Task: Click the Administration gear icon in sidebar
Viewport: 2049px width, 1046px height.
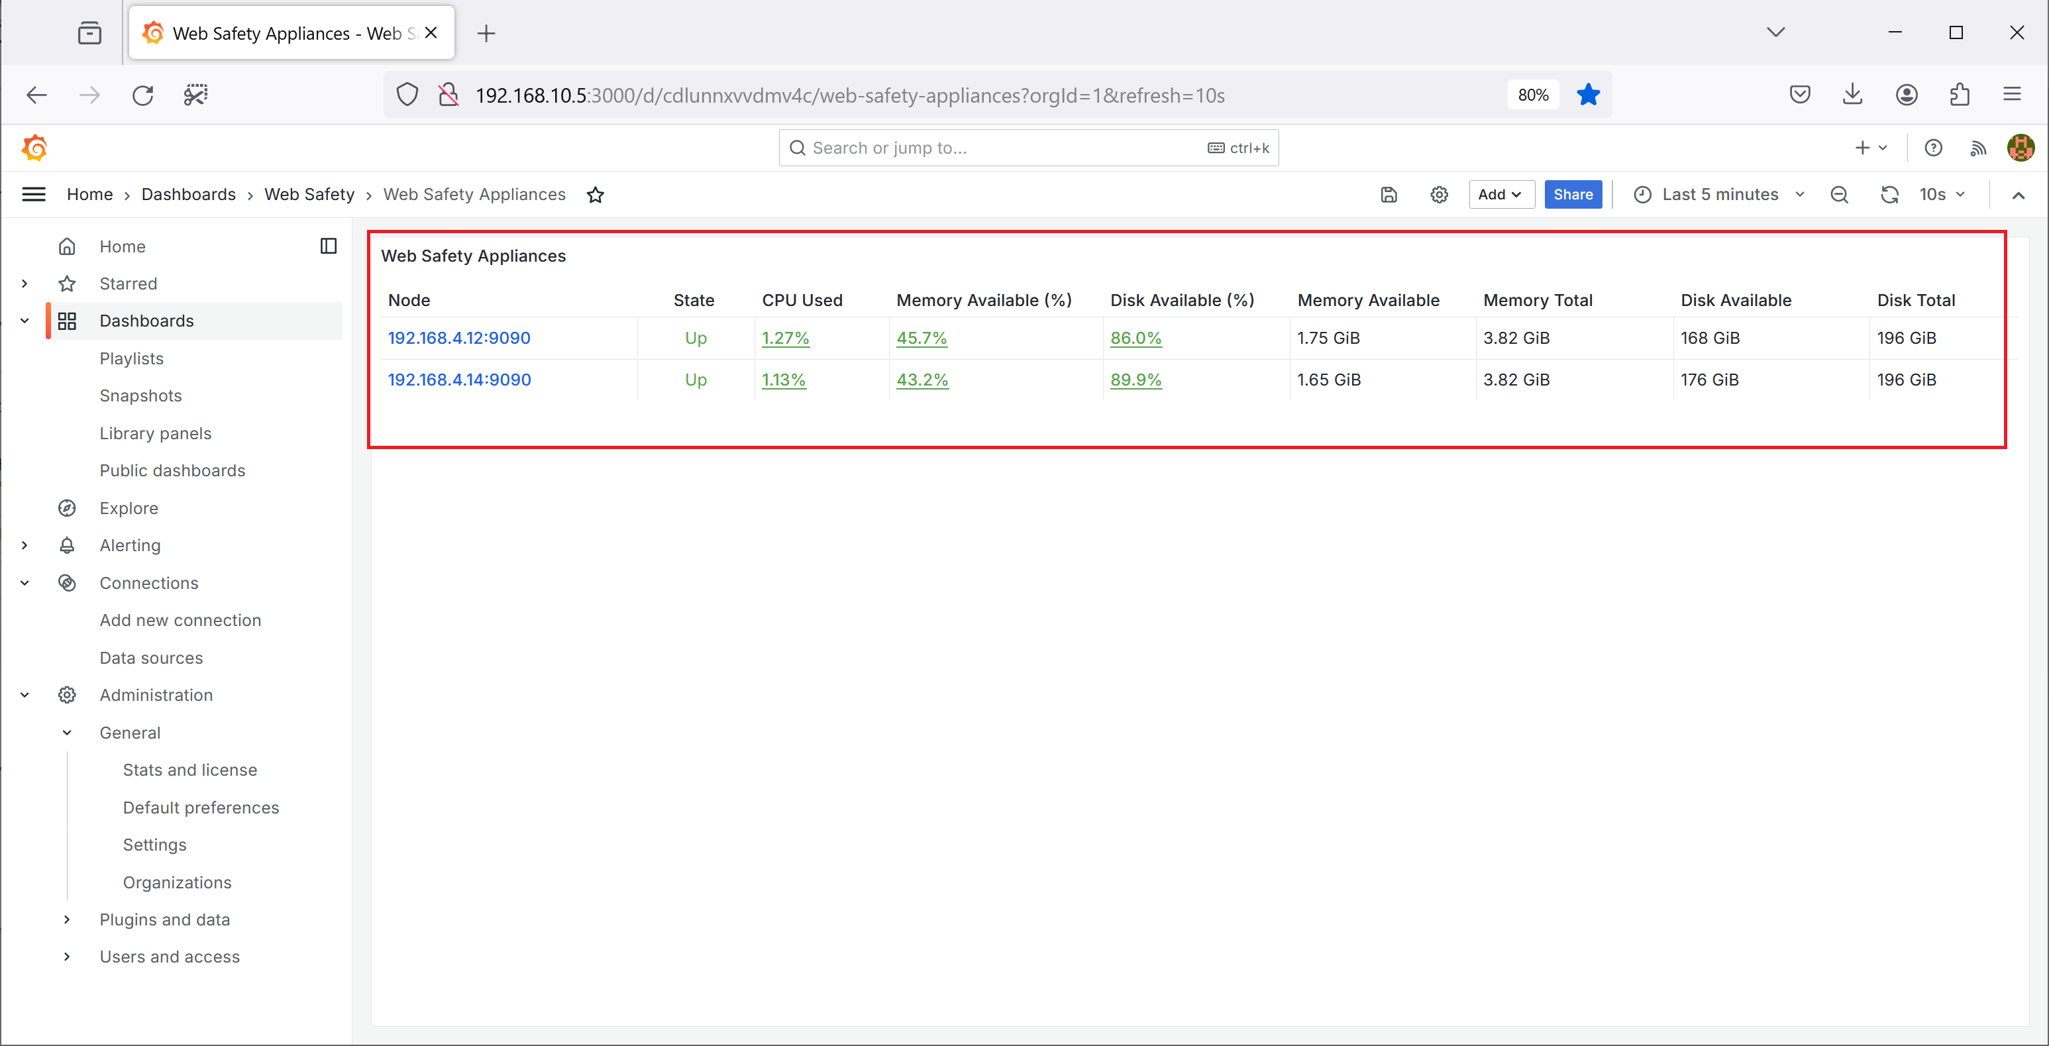Action: [x=67, y=695]
